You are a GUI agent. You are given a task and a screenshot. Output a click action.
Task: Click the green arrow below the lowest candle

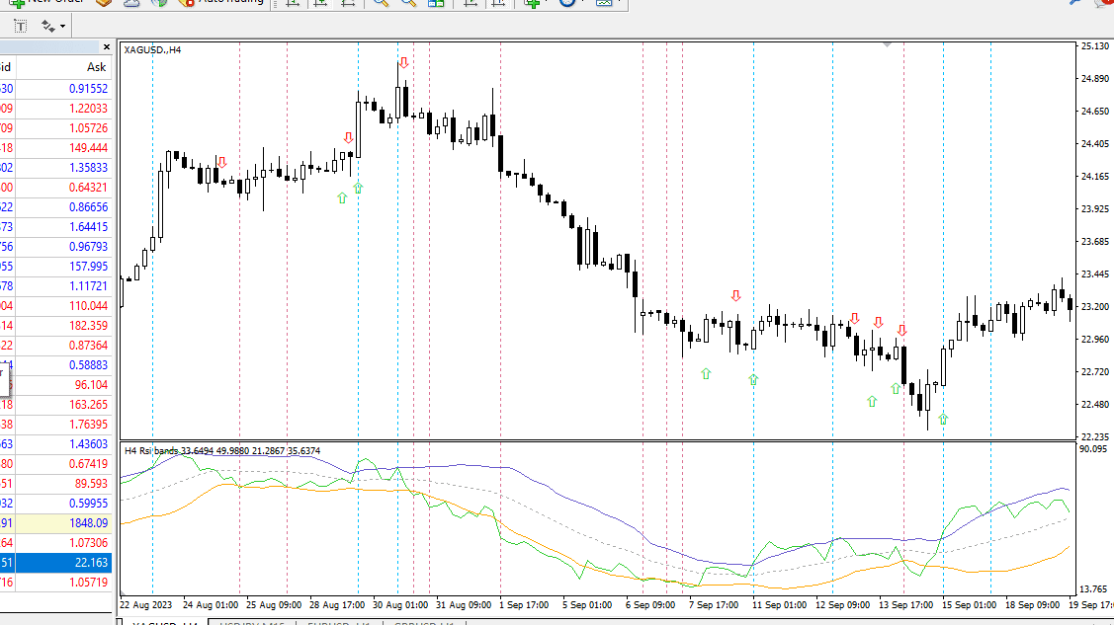pos(943,420)
